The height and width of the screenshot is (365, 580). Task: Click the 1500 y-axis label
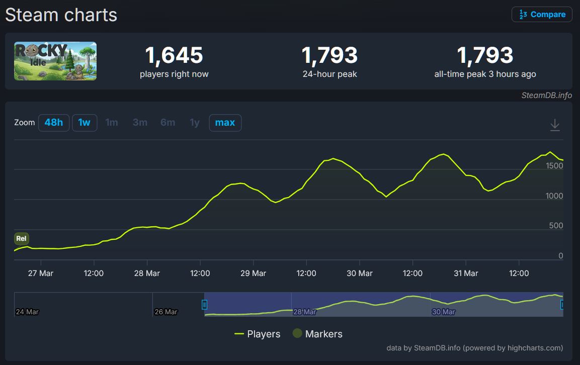click(554, 166)
